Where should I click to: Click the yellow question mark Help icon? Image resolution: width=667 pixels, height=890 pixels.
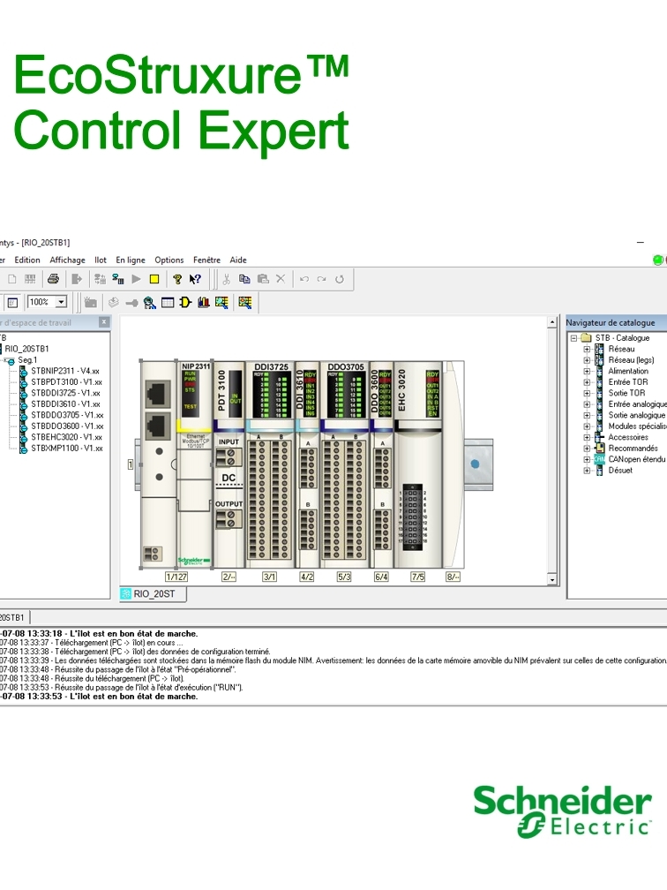(177, 279)
